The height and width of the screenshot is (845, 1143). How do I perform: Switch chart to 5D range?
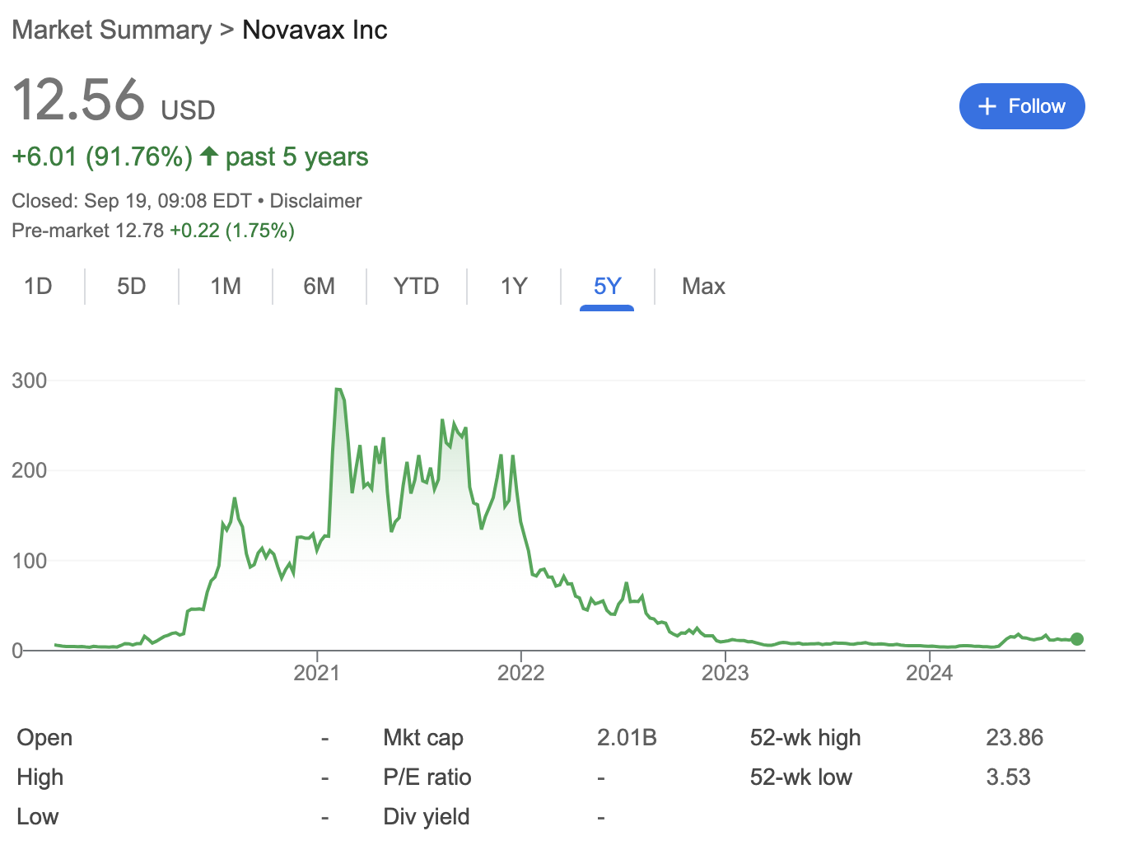[x=132, y=286]
